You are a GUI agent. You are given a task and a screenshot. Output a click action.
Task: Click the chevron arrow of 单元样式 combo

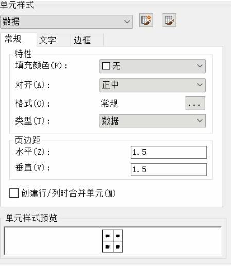point(127,22)
